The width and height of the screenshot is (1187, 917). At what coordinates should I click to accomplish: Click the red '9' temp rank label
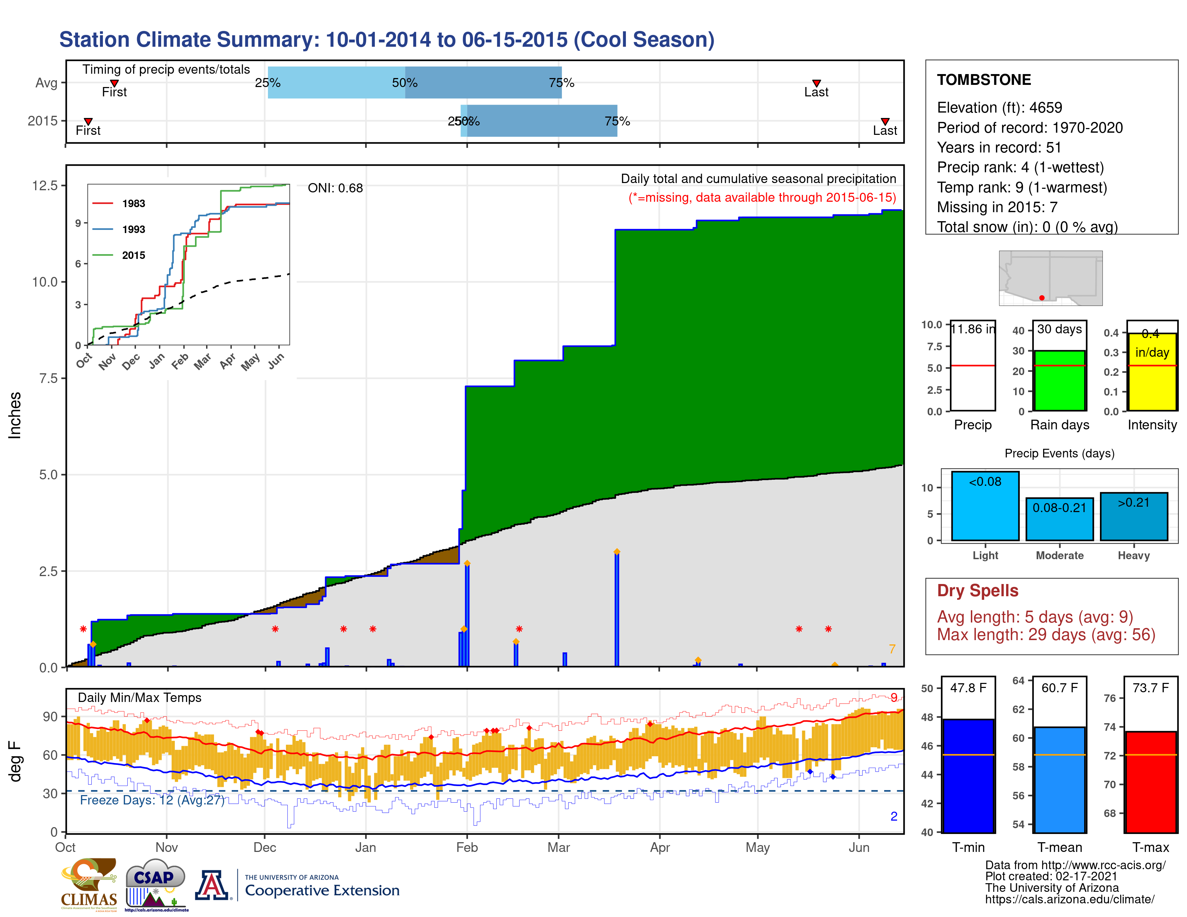click(x=893, y=697)
